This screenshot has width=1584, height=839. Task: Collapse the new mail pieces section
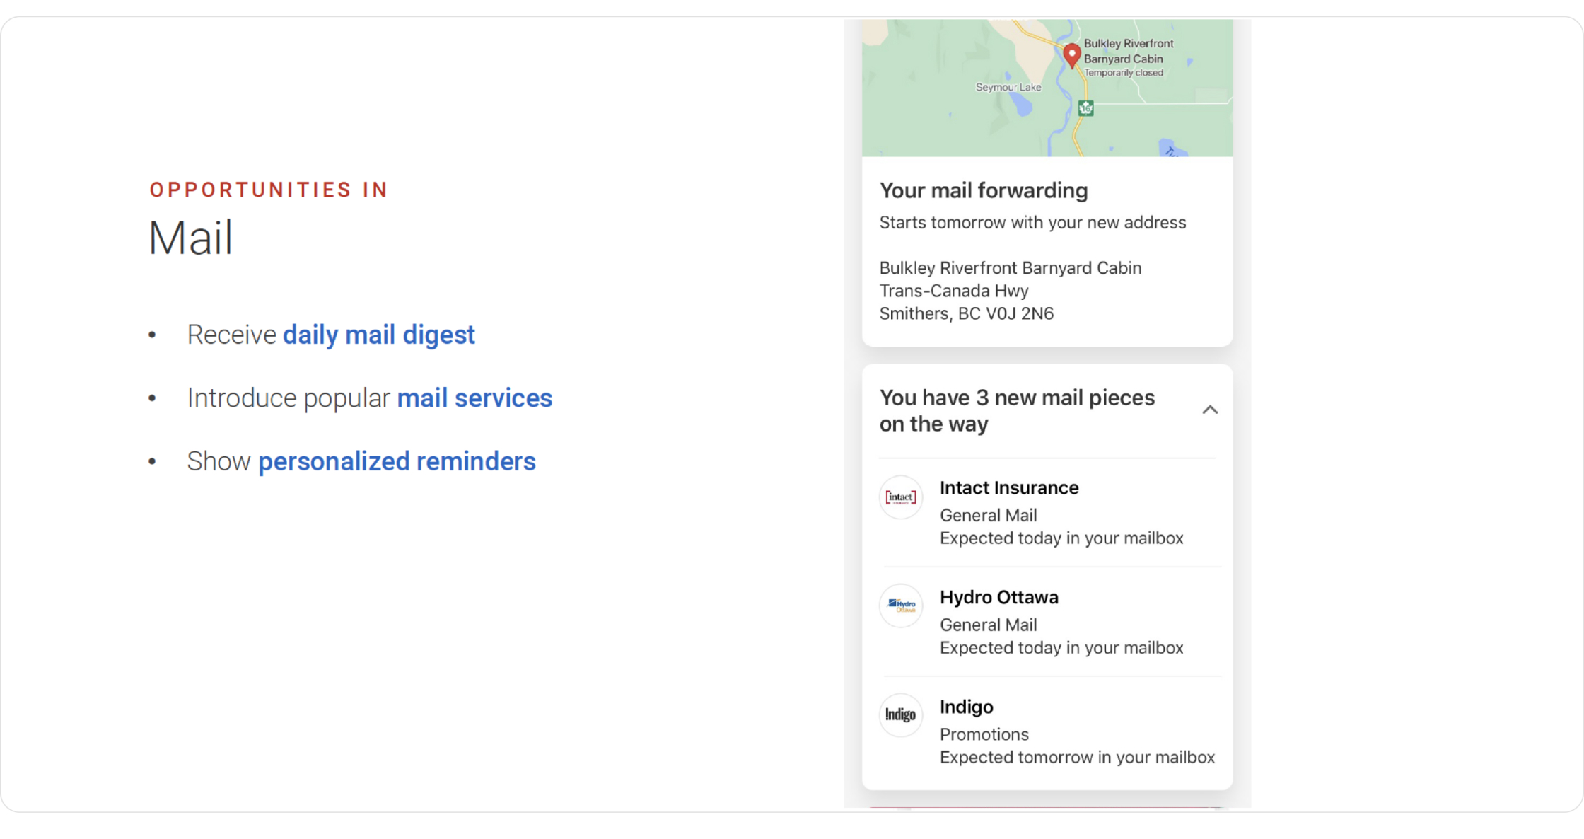coord(1210,409)
